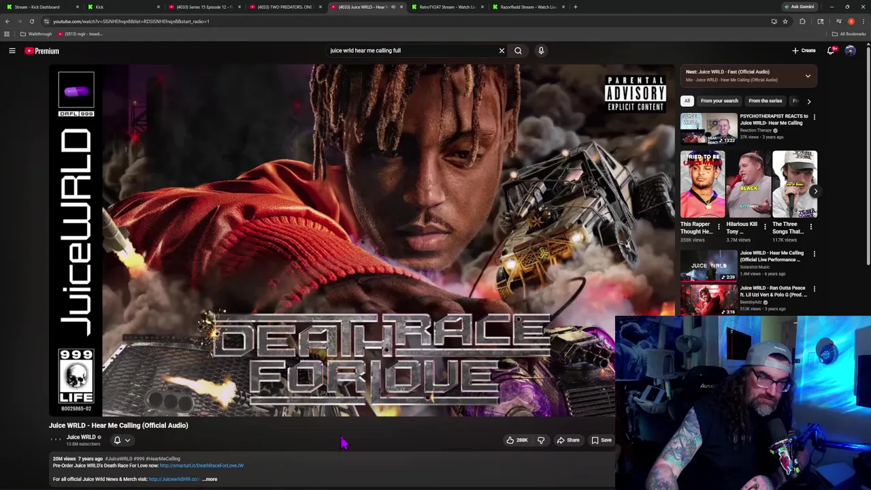
Task: Click video title 'Juice WRLD - Hear Me Calling (Official Audio)'
Action: [118, 425]
